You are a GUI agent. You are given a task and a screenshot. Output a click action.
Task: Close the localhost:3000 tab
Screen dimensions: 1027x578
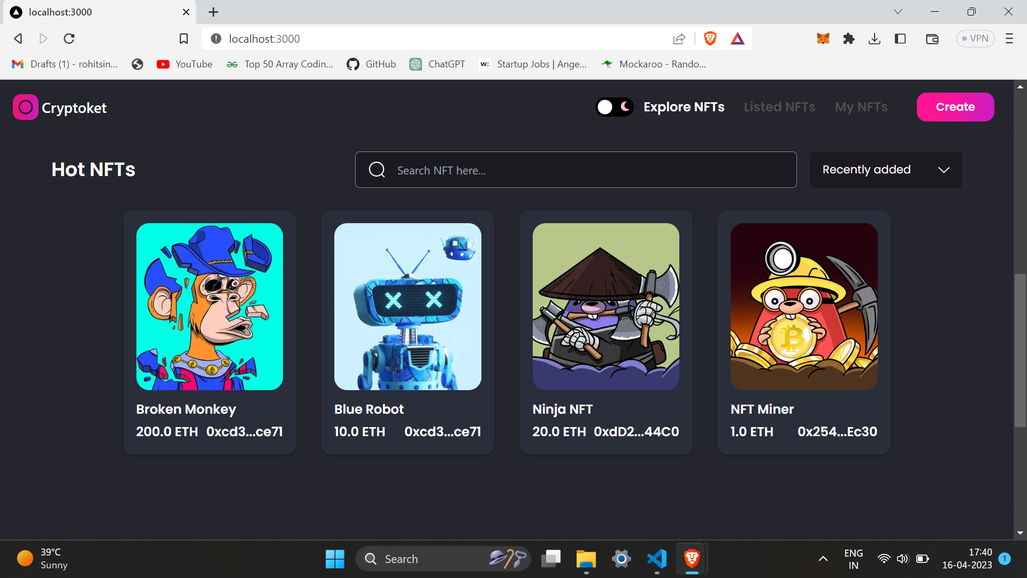coord(186,12)
